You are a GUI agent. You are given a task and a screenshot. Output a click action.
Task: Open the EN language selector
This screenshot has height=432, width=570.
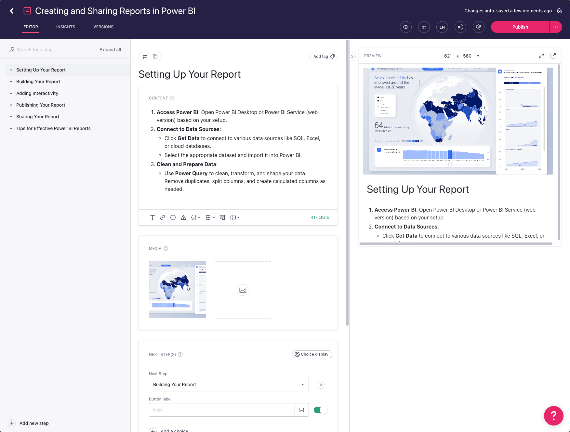[442, 27]
